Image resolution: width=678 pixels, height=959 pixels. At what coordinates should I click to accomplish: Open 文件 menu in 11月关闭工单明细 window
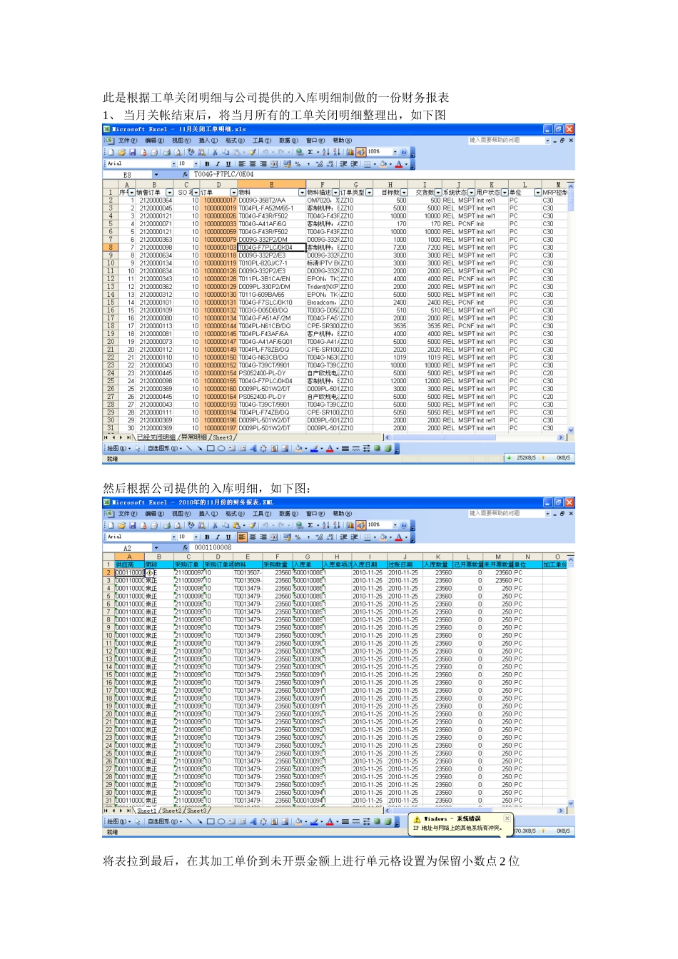point(128,141)
